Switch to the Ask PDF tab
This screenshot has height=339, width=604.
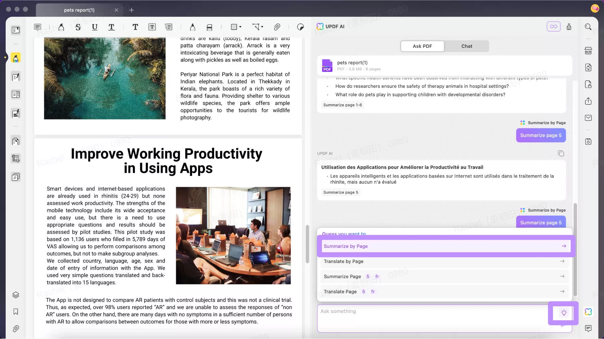(422, 46)
